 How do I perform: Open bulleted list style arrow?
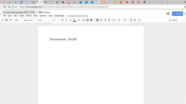[x=128, y=20]
